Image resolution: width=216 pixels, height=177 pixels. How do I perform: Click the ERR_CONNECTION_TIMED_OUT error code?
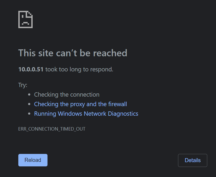pyautogui.click(x=52, y=129)
